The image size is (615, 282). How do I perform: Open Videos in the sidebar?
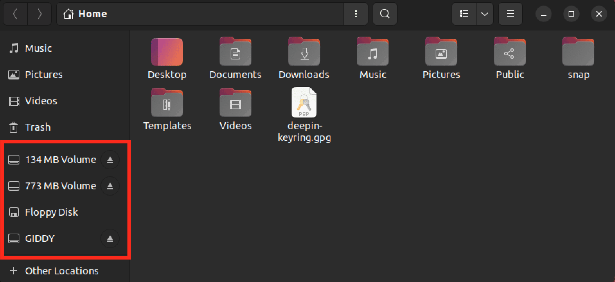[65, 101]
